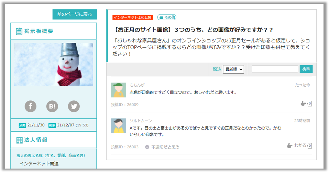Click the 23時間前 timestamp
The width and height of the screenshot is (329, 172).
point(302,121)
